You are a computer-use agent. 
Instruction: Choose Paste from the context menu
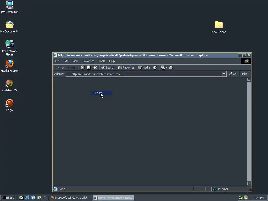pos(102,93)
